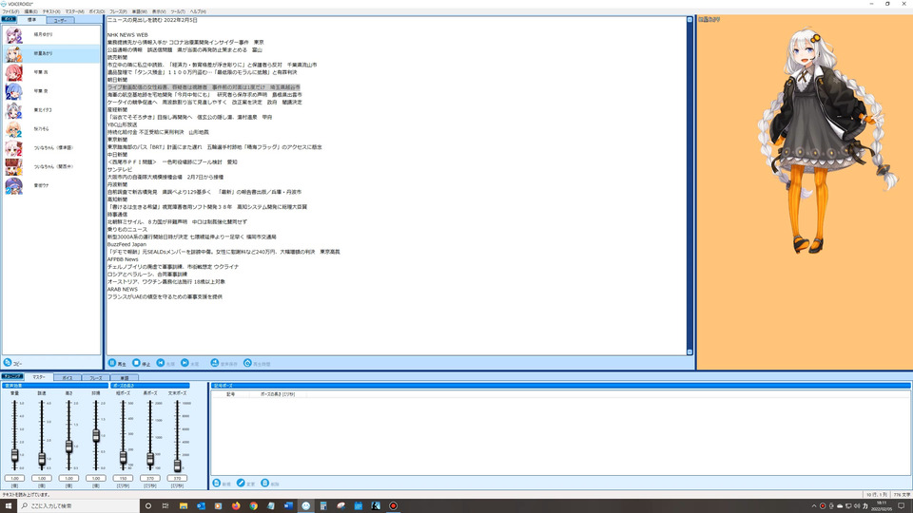
Task: Open the ファイル(F) menu
Action: [x=10, y=11]
